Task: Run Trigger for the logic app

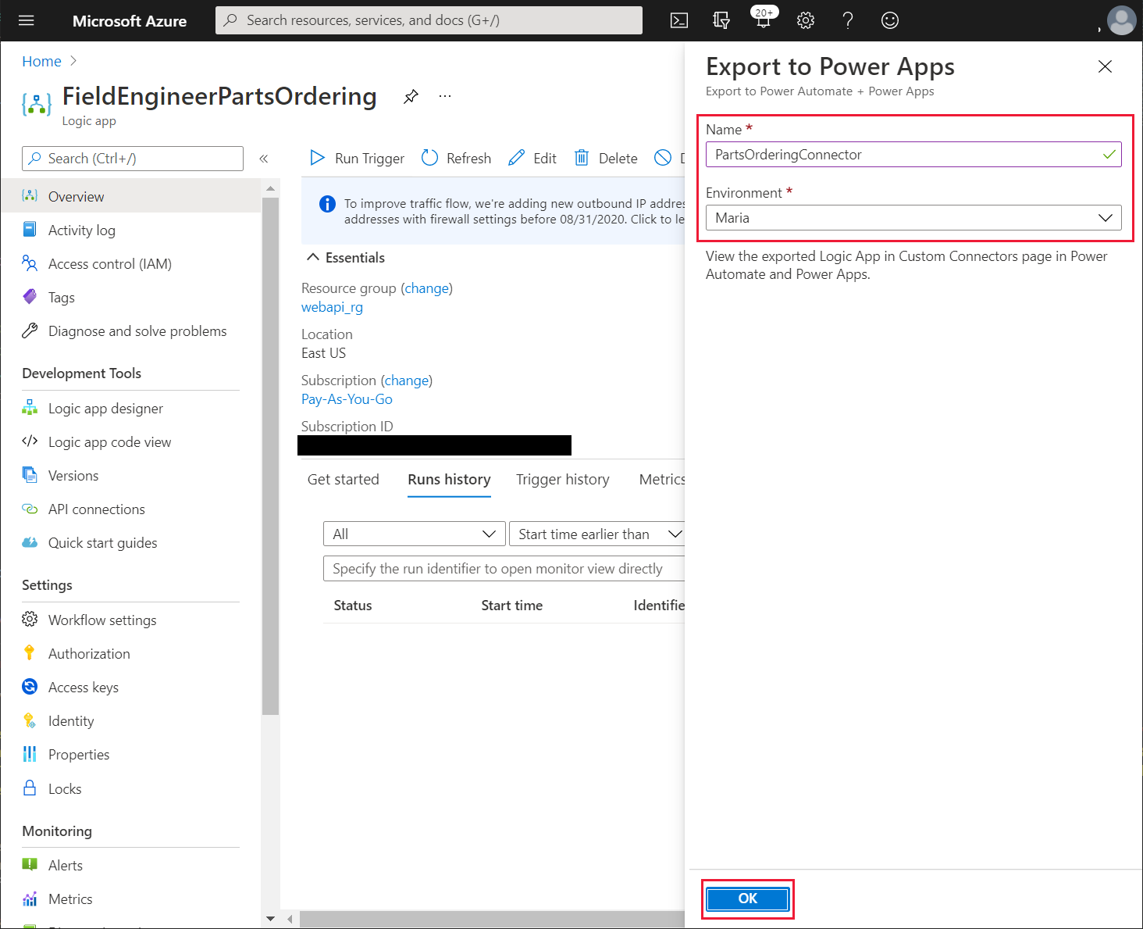Action: pos(357,158)
